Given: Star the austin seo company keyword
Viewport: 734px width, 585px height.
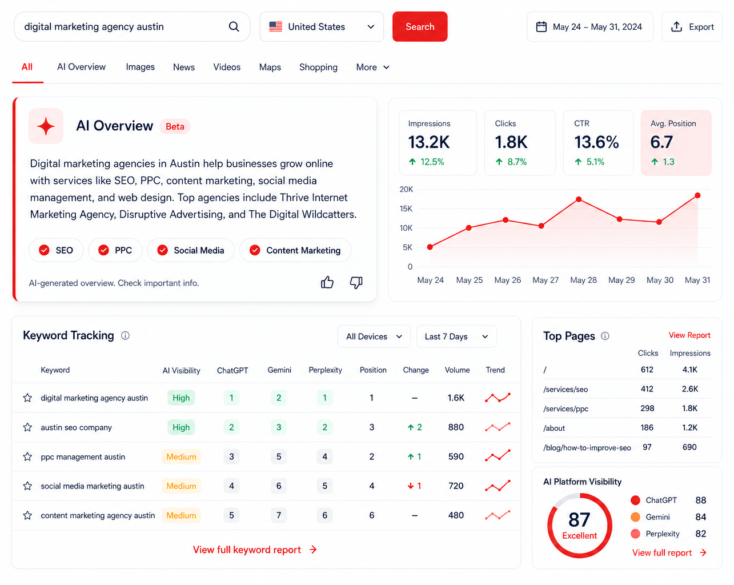Looking at the screenshot, I should (x=27, y=427).
